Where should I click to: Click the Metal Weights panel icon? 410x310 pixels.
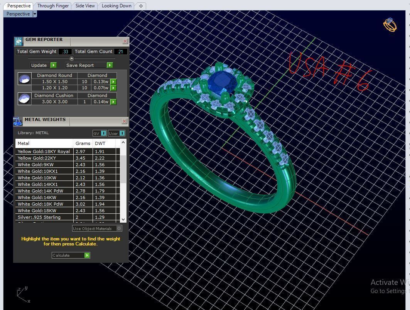[x=18, y=122]
